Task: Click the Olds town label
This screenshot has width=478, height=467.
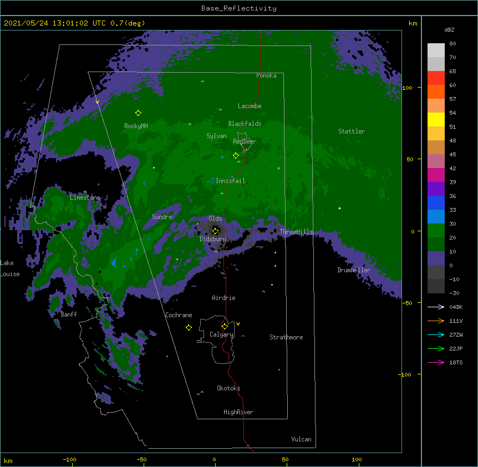Action: click(215, 219)
